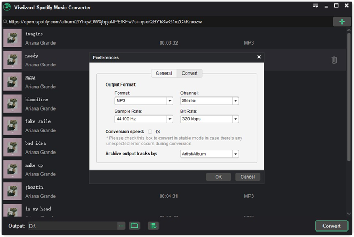Click the green add URL plus button
This screenshot has width=354, height=237.
(342, 22)
